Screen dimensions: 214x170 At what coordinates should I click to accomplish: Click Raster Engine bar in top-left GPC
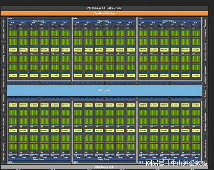coord(39,21)
